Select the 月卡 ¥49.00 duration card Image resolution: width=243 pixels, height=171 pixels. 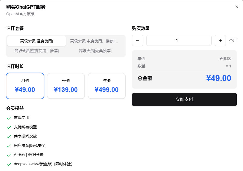click(25, 86)
